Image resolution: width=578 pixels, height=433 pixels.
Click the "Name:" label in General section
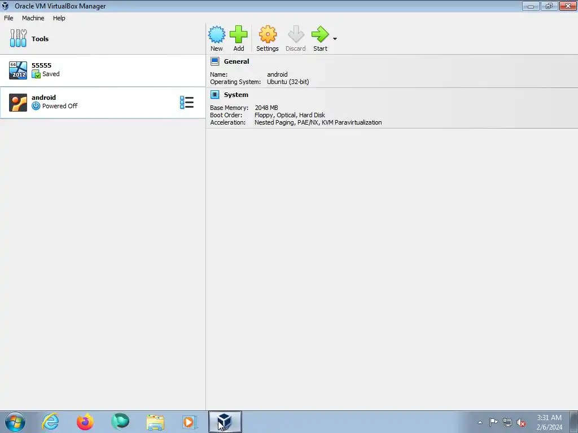pyautogui.click(x=219, y=74)
